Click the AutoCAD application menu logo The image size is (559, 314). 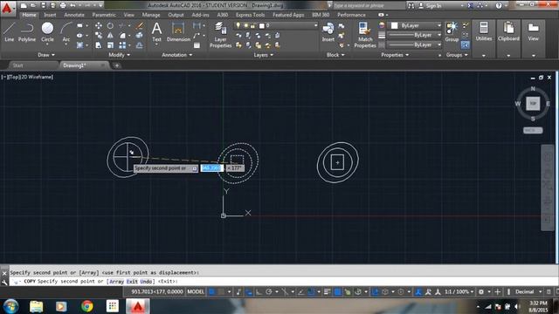click(x=7, y=8)
